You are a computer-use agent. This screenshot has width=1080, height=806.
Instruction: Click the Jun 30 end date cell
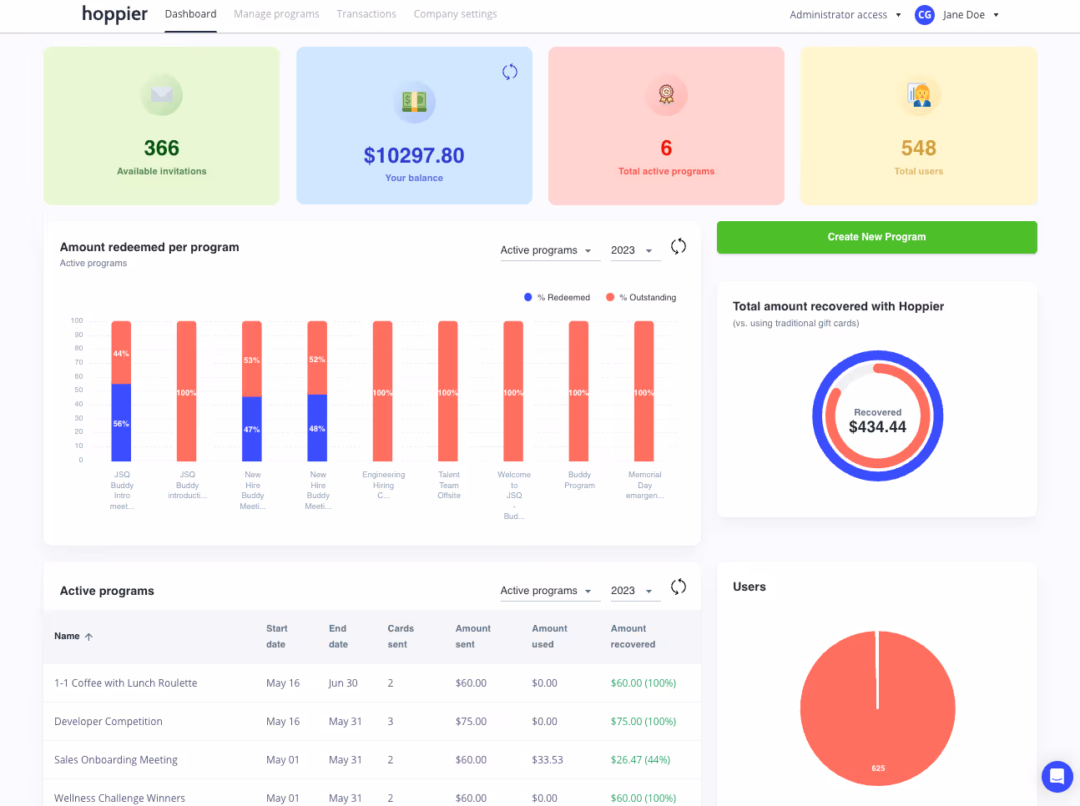click(x=343, y=683)
